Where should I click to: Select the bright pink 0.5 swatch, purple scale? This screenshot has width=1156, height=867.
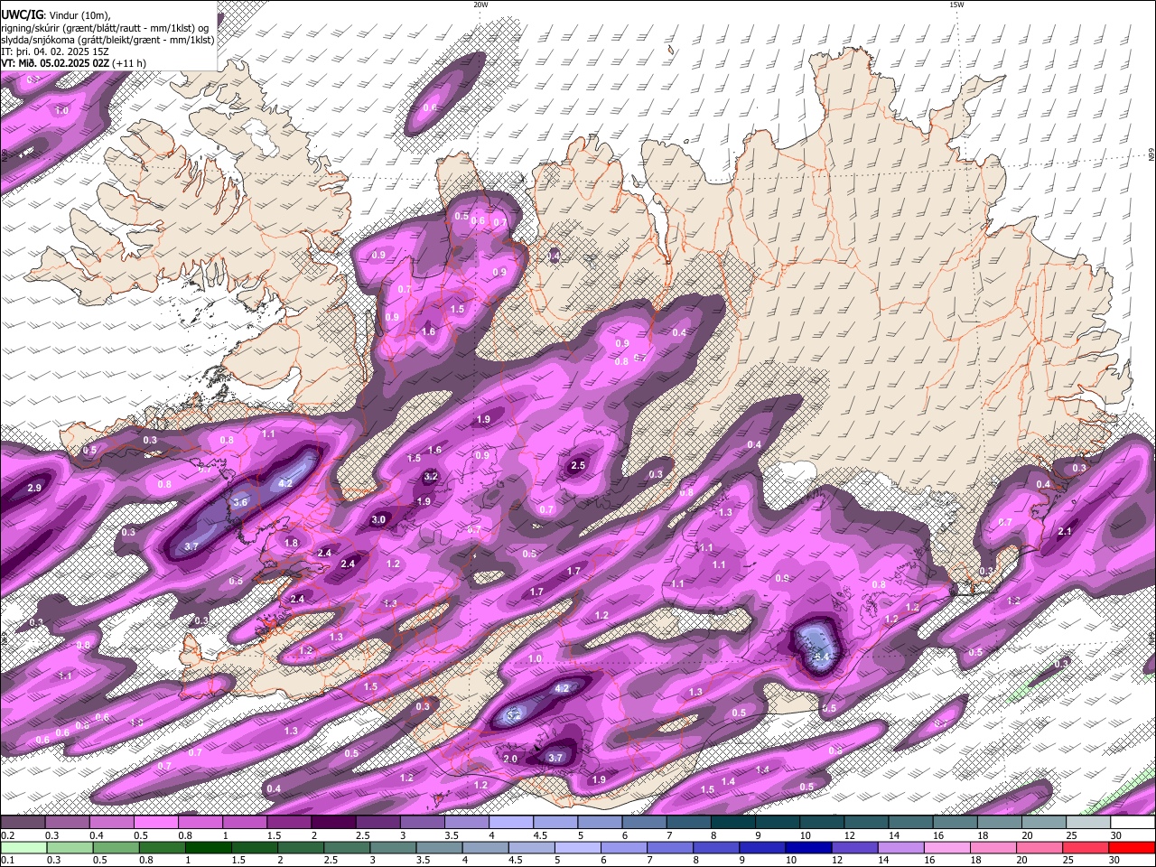point(155,823)
